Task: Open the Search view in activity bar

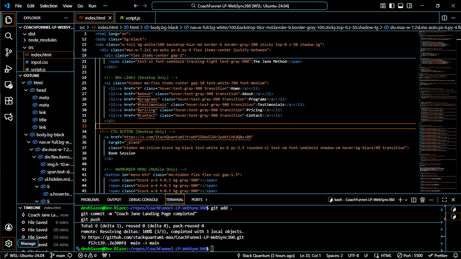Action: coord(8,36)
